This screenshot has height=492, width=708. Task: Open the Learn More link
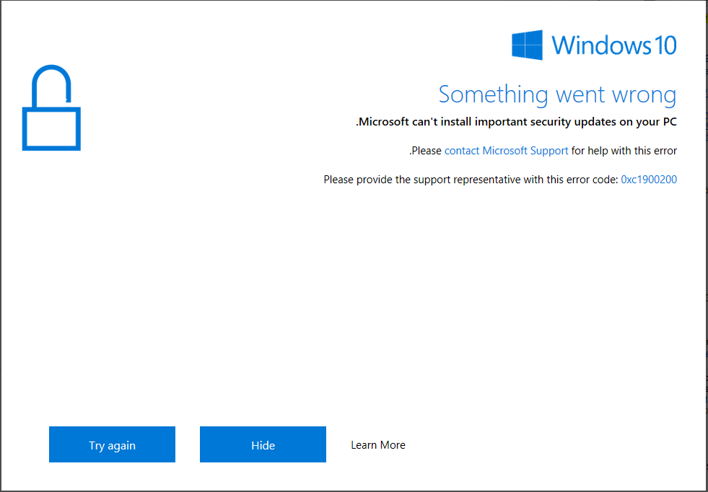(378, 445)
